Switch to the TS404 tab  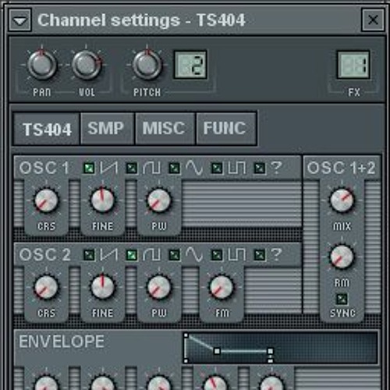pyautogui.click(x=47, y=129)
